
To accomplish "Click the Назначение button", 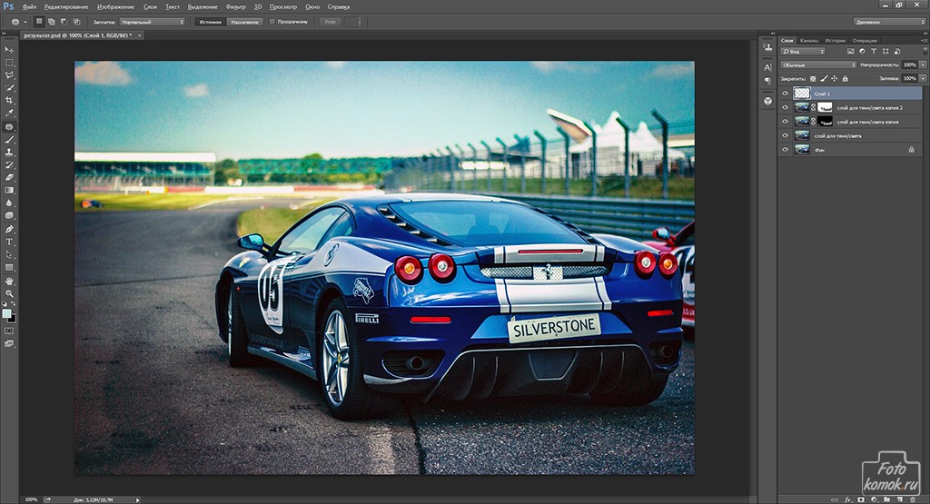I will [x=245, y=22].
